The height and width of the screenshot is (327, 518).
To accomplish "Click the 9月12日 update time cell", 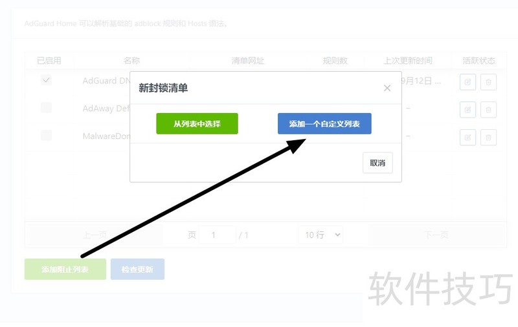I will click(x=422, y=81).
